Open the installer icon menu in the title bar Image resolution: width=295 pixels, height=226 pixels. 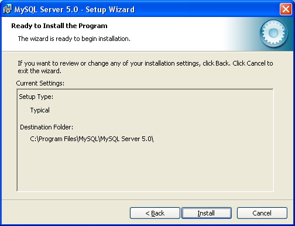point(8,9)
